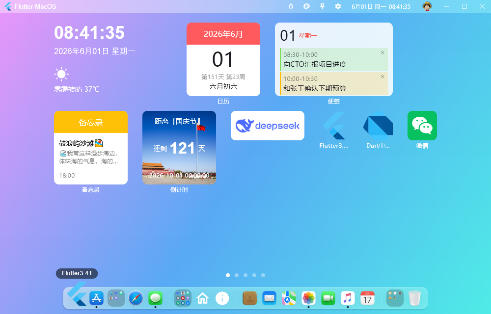Click the 2026-10-01 00:00:00 countdown date
Image resolution: width=491 pixels, height=314 pixels.
click(179, 176)
